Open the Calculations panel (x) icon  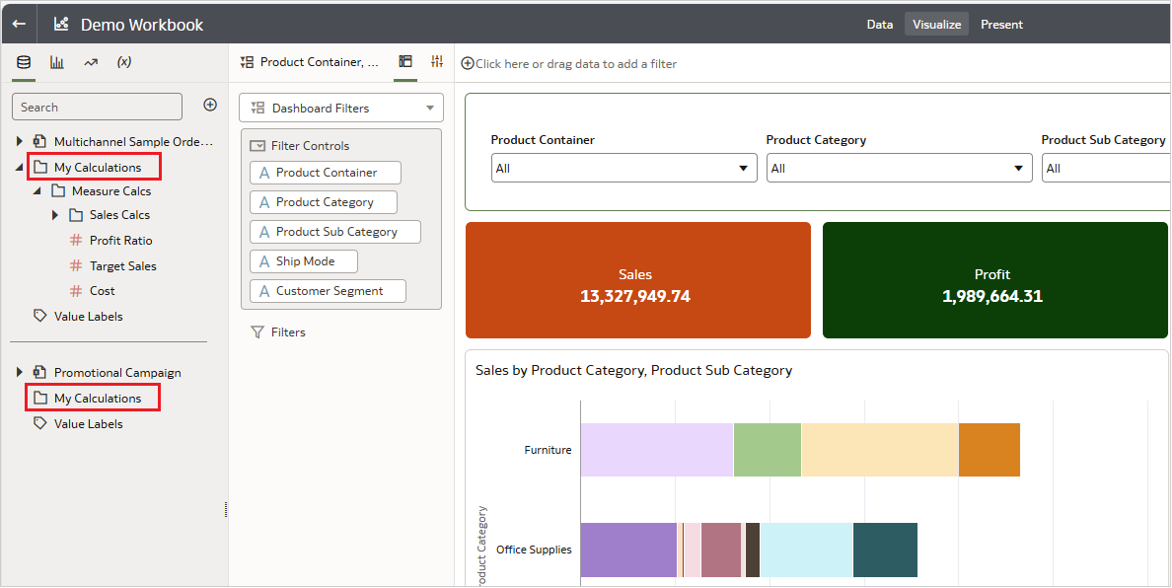(122, 61)
